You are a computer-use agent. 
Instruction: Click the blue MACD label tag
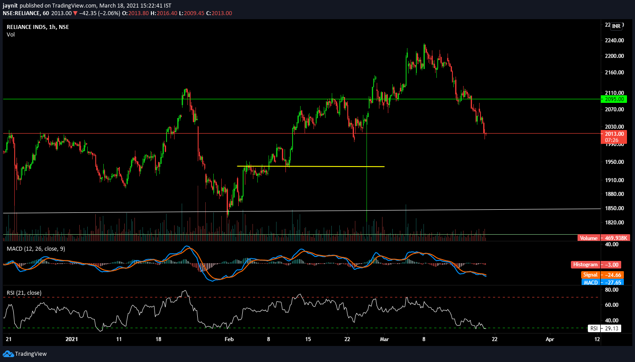coord(590,282)
